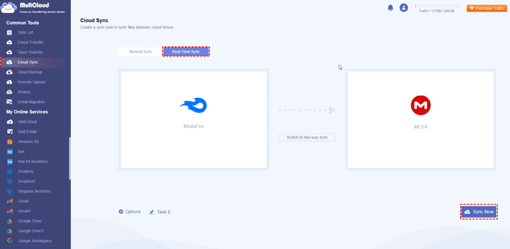
Task: Click the pencil edit icon beside Task 8
Action: click(152, 212)
